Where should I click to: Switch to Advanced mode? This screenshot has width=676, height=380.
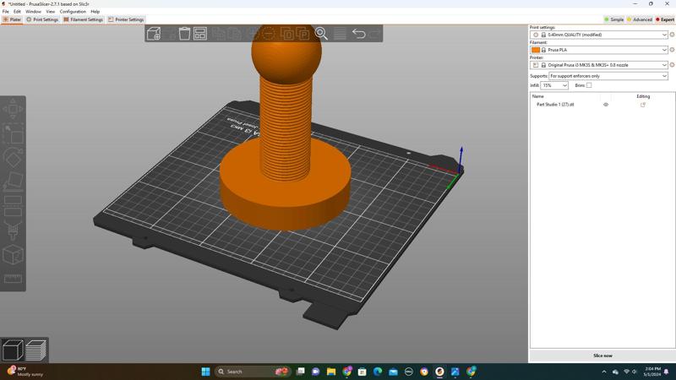coord(640,19)
